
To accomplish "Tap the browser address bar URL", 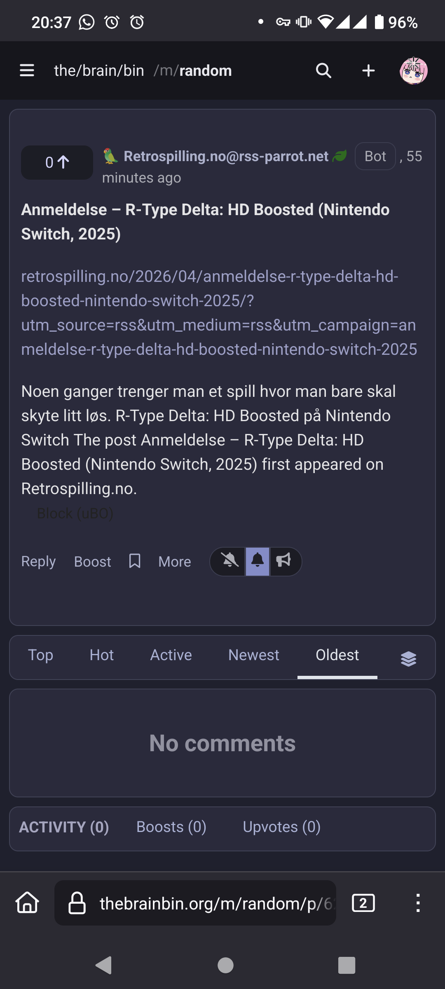I will tap(214, 903).
